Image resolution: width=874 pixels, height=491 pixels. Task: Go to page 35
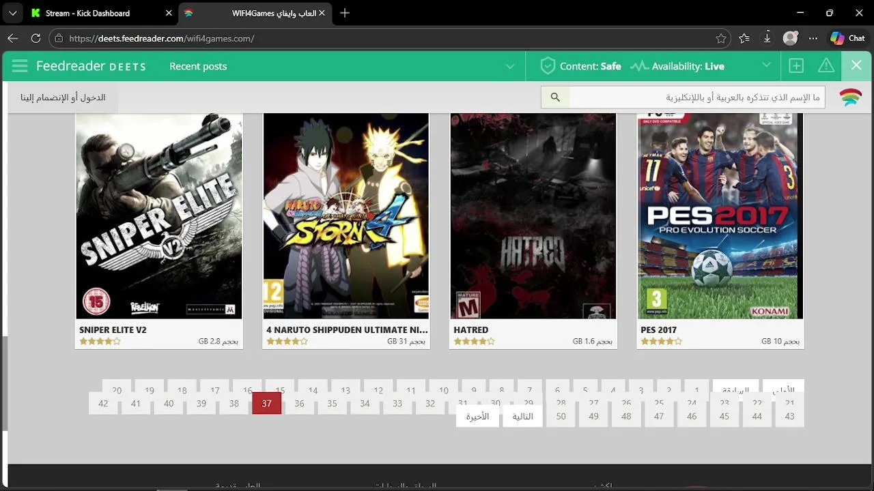[332, 403]
